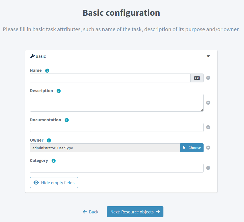This screenshot has height=222, width=244.
Task: Click the minus icon beside Documentation field
Action: click(208, 127)
